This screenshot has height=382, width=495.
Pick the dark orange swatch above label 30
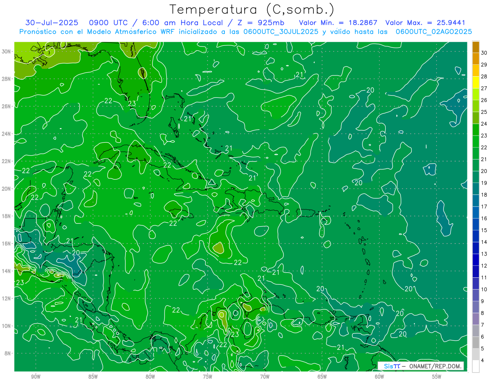476,47
